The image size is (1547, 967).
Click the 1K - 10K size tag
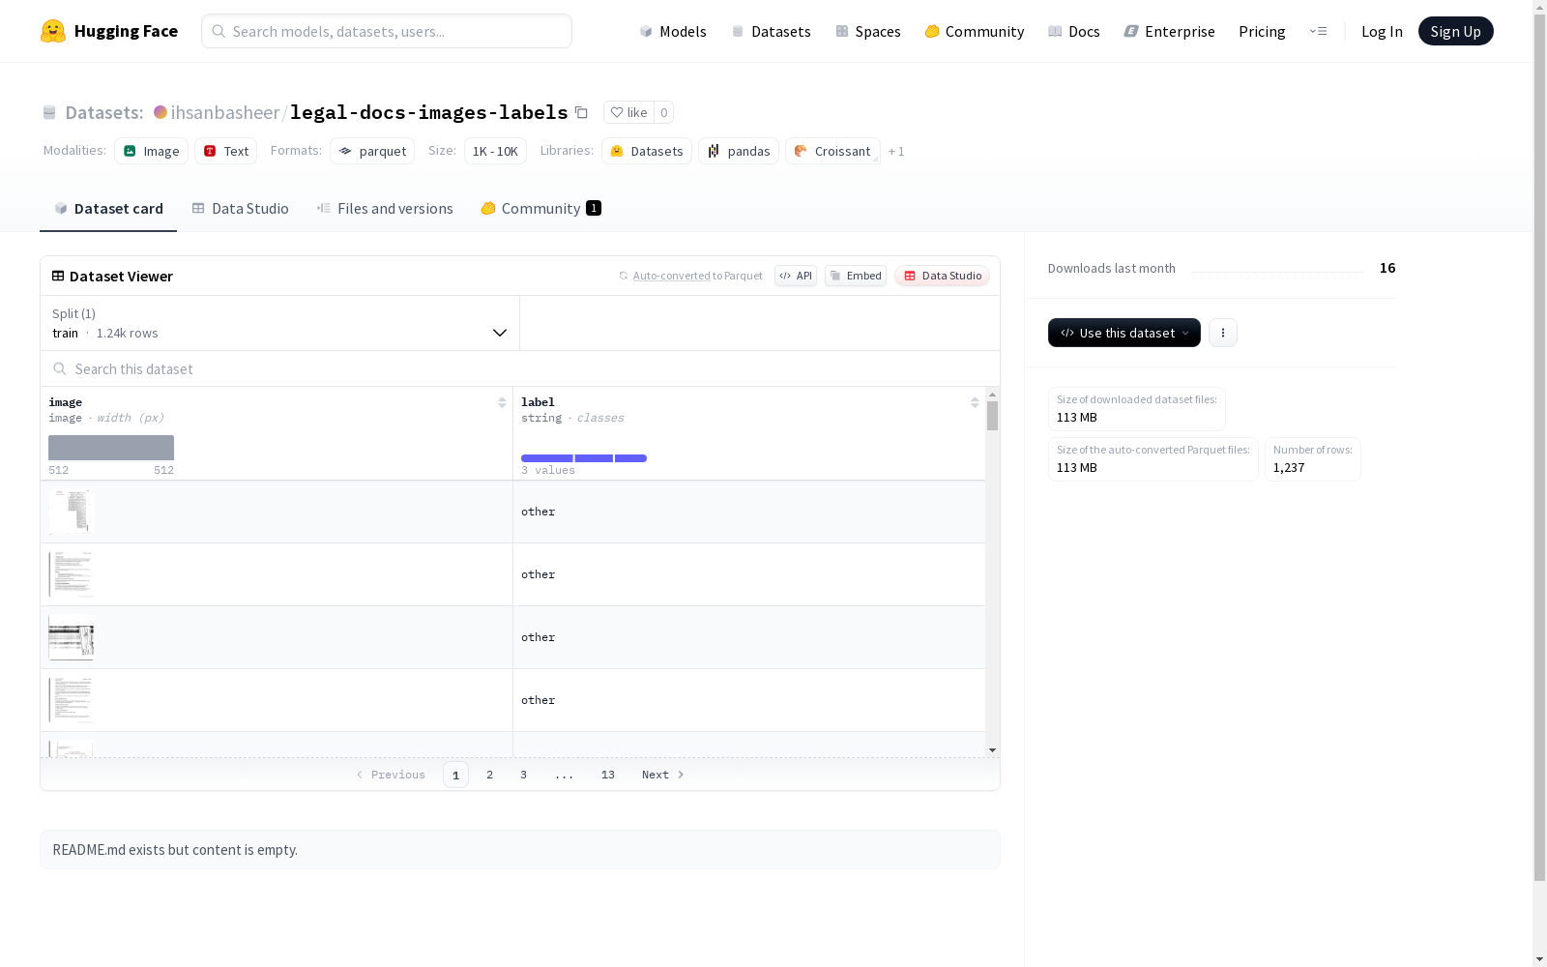[x=495, y=151]
